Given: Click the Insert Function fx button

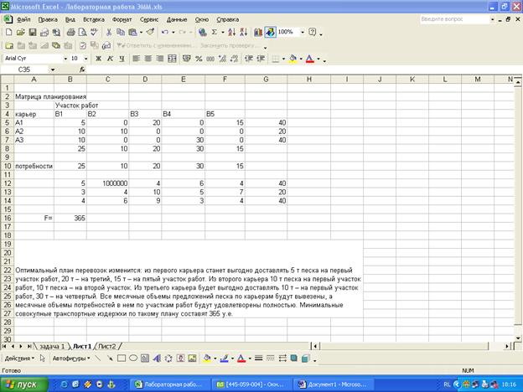Looking at the screenshot, I should click(x=82, y=70).
